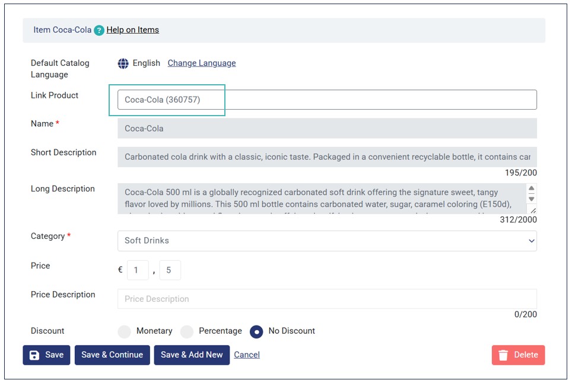Click inside the Long Description text area

[x=322, y=199]
